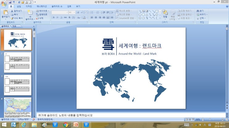The height and width of the screenshot is (128, 229).
Task: Insert a new slide (새 슬라이드)
Action: tap(30, 15)
